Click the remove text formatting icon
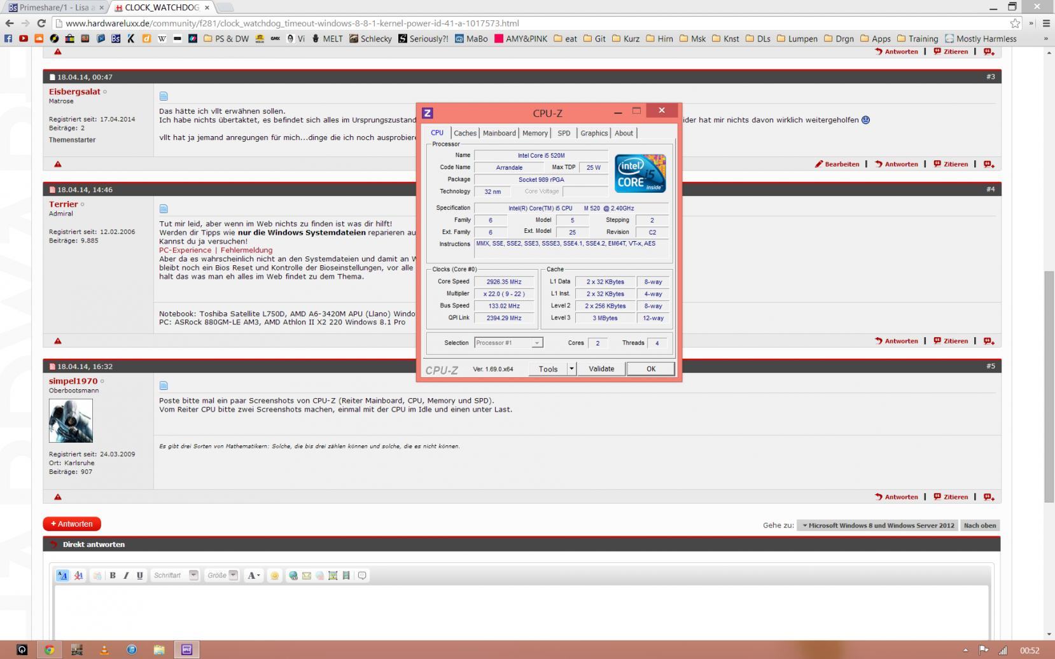Image resolution: width=1055 pixels, height=659 pixels. [x=78, y=575]
